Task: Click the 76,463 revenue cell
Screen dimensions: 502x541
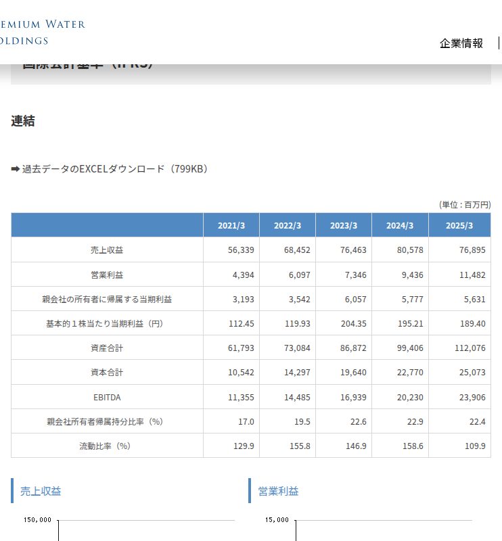Action: pos(344,250)
